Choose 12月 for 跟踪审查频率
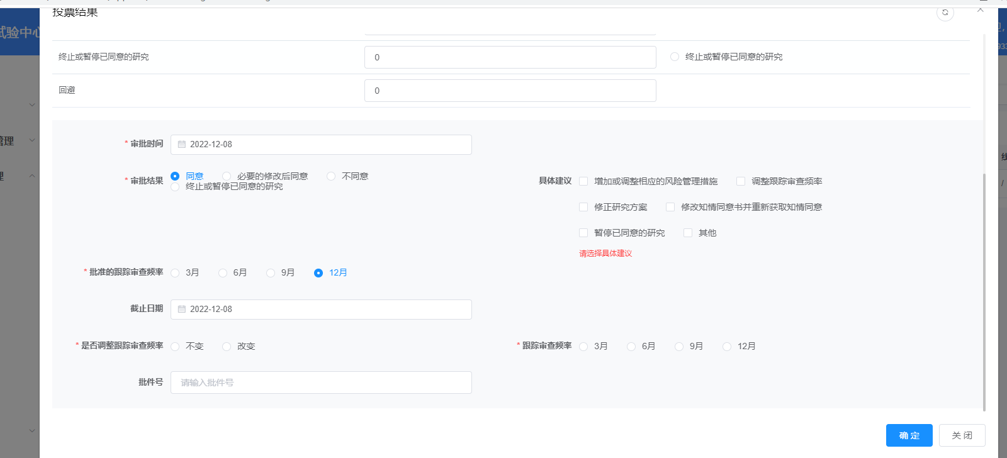This screenshot has height=458, width=1007. [x=727, y=347]
